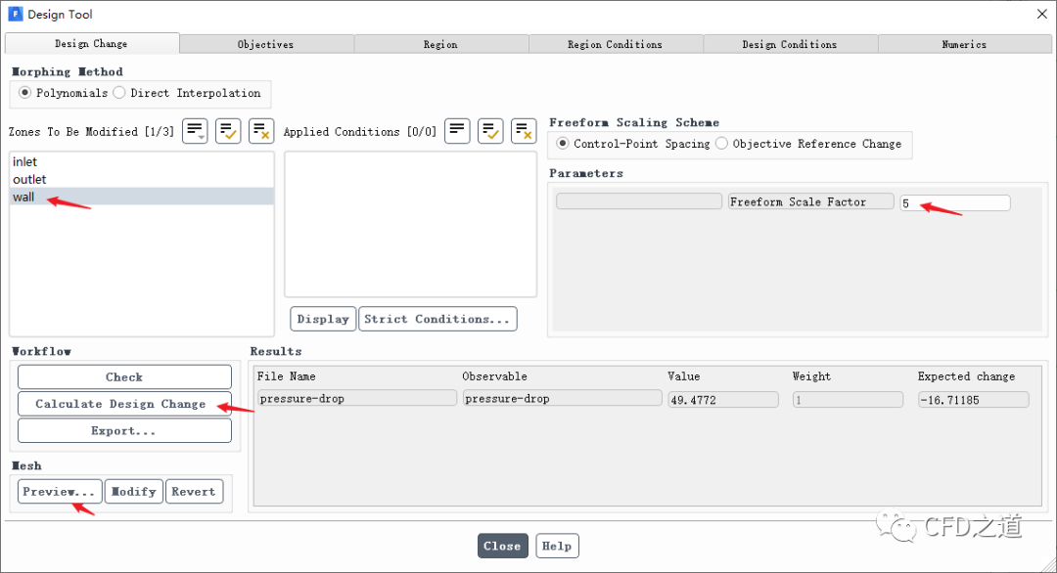The image size is (1057, 573).
Task: Click the Freeform Scale Factor input field
Action: tap(954, 202)
